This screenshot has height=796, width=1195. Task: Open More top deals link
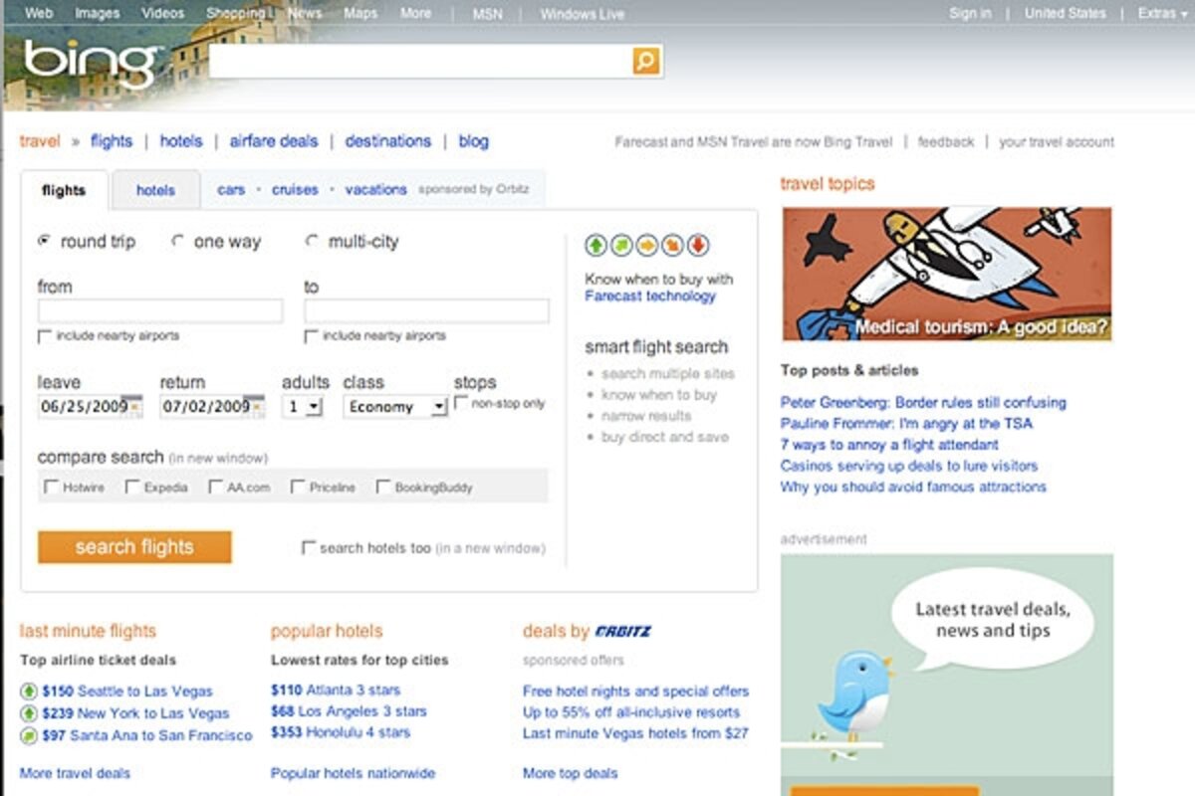point(570,773)
